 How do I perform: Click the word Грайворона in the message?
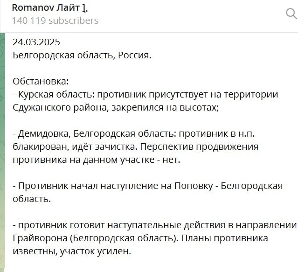pyautogui.click(x=40, y=238)
